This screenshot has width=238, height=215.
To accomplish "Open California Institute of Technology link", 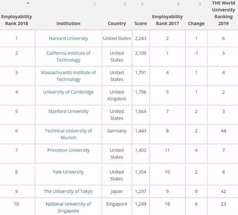I will [68, 57].
